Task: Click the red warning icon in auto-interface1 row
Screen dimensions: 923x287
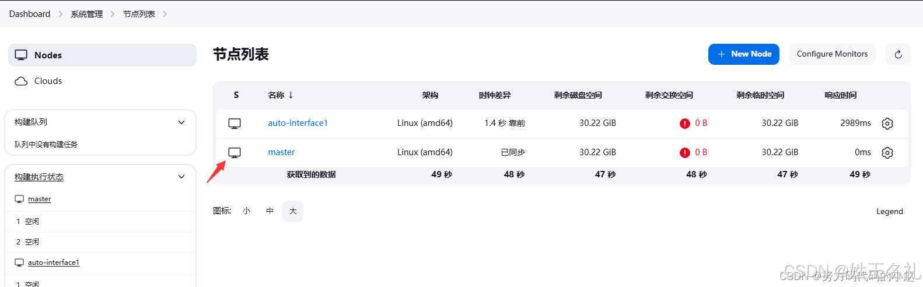Action: pyautogui.click(x=685, y=124)
